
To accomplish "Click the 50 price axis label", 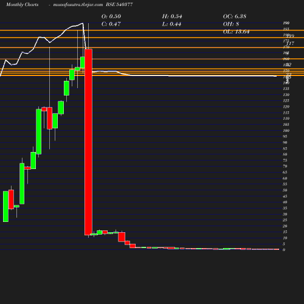I will [285, 190].
